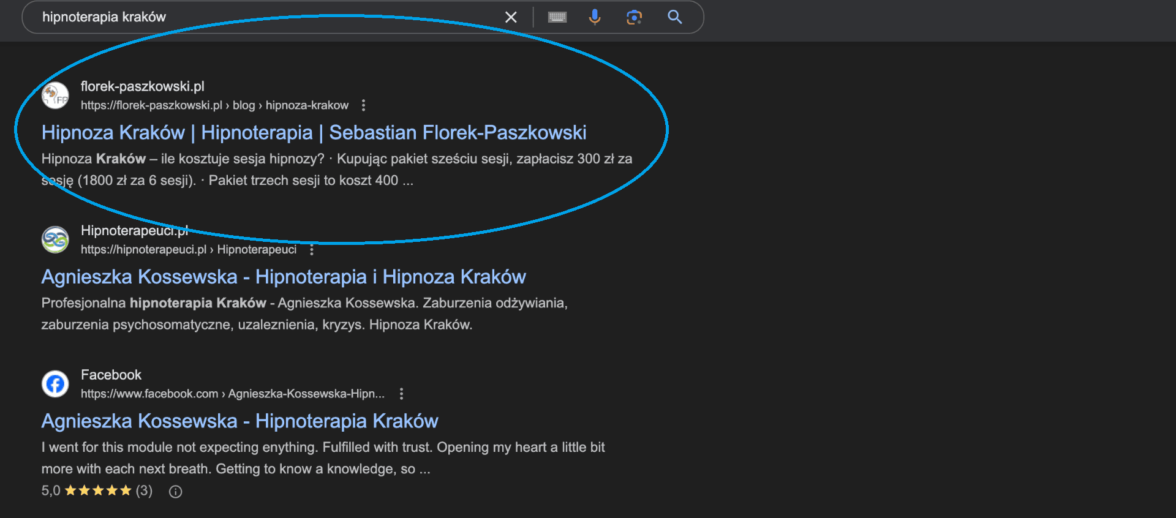Viewport: 1176px width, 518px height.
Task: Clear the search query with the X icon
Action: [x=511, y=17]
